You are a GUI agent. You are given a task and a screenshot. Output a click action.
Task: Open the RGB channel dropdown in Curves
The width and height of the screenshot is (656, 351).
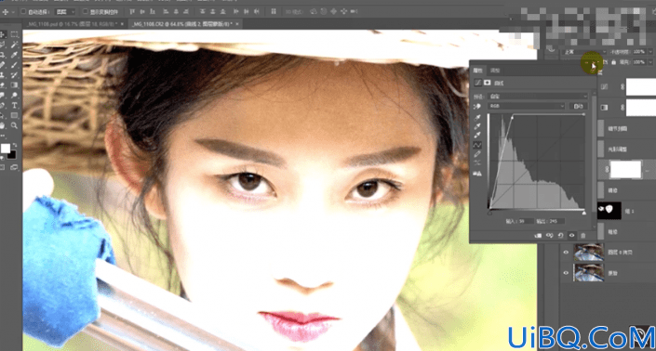tap(527, 106)
